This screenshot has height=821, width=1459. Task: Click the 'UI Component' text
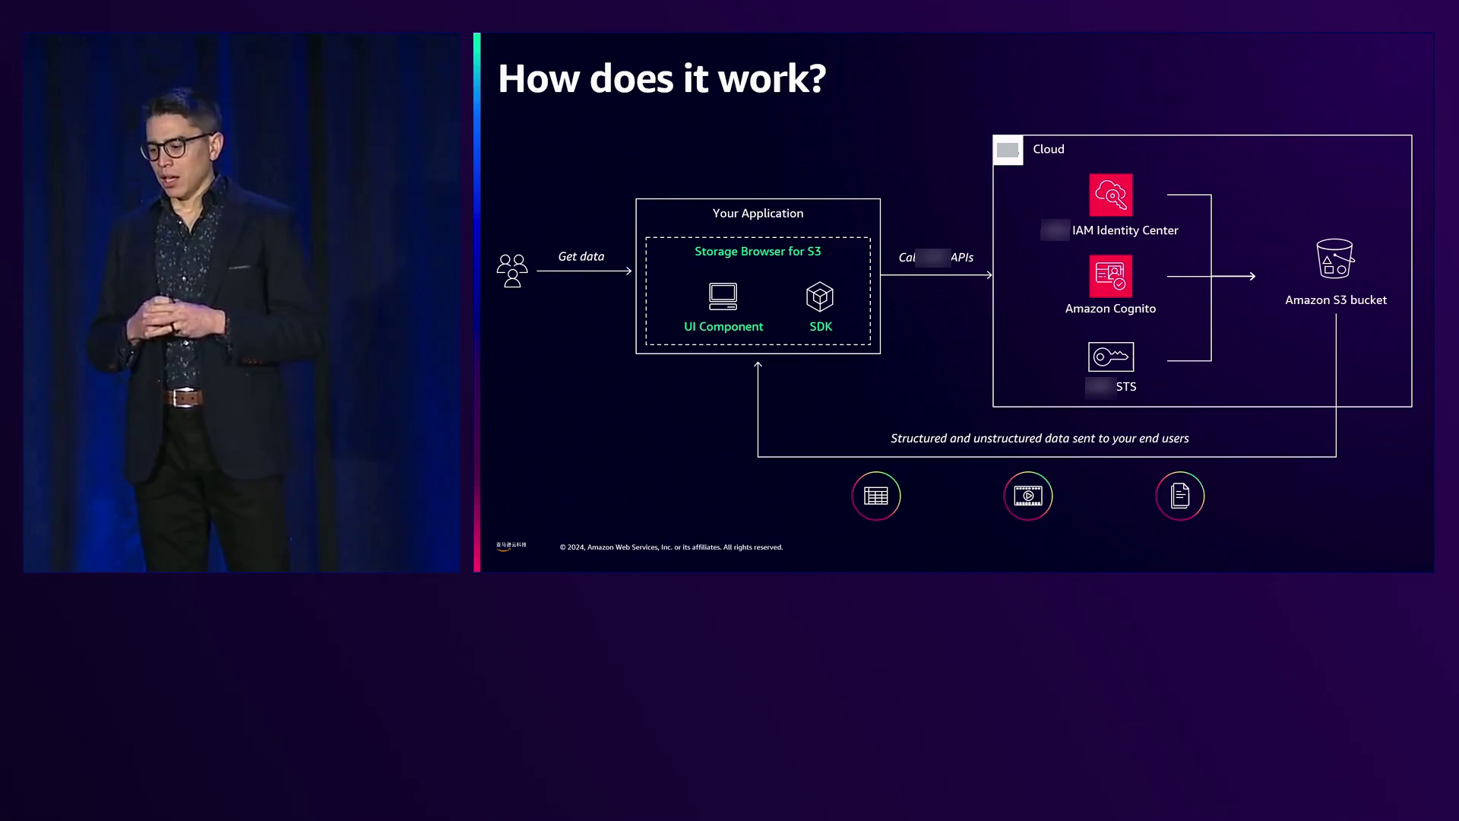tap(723, 327)
